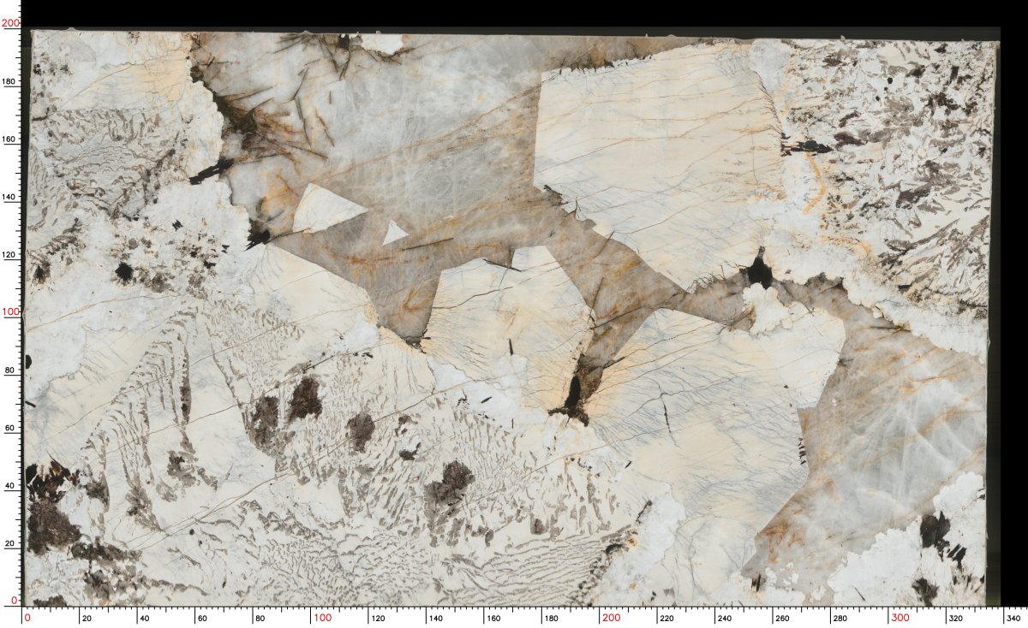Select the 260 label on the bottom ruler

(x=784, y=618)
